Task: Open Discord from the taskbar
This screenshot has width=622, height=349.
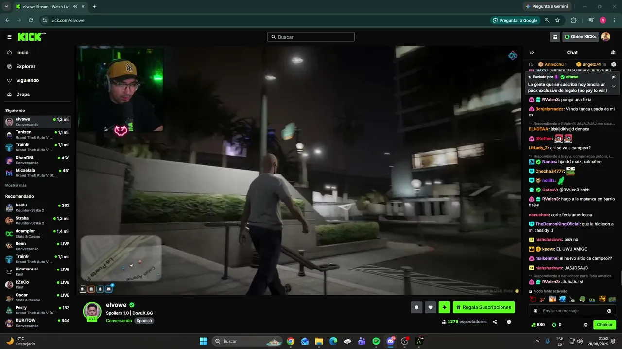Action: 390,341
